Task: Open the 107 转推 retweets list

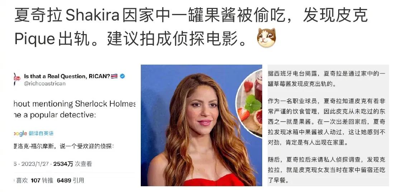Action: coord(42,181)
